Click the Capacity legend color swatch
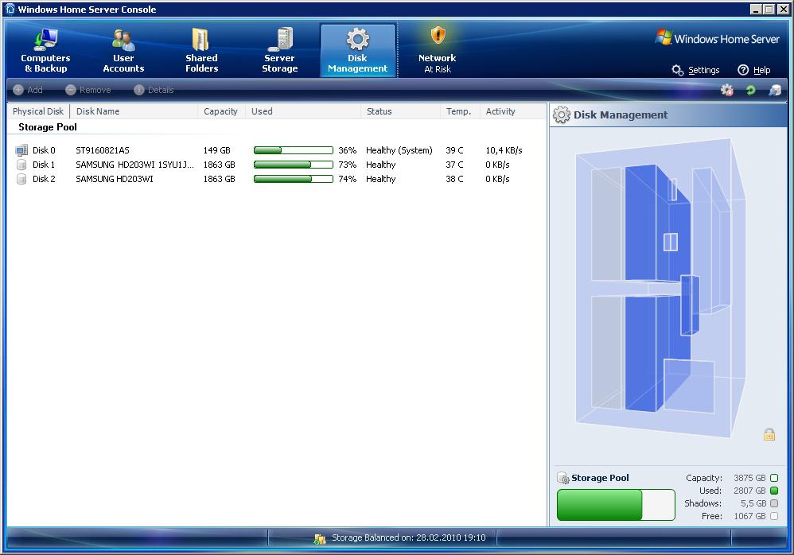Screen dimensions: 794x555 774,478
